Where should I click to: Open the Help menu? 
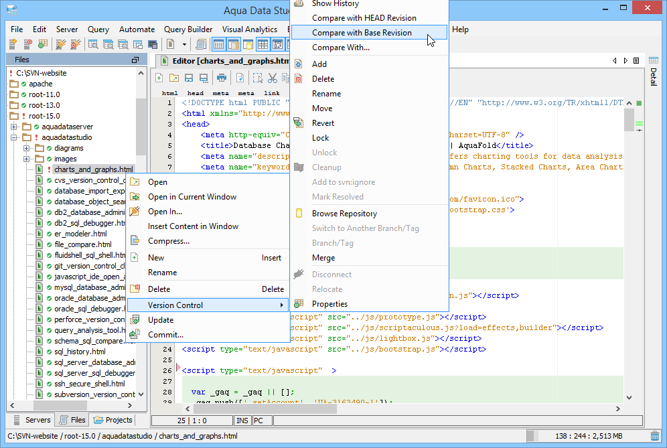click(x=460, y=29)
